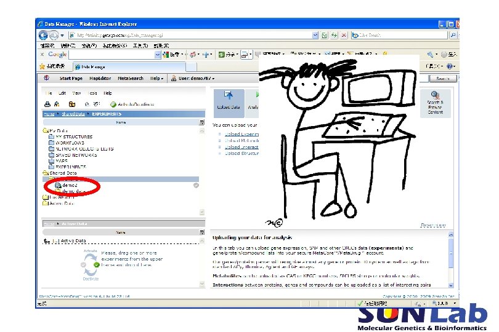This screenshot has width=499, height=332.
Task: Open the Tools menu in Data Manager
Action: click(92, 93)
